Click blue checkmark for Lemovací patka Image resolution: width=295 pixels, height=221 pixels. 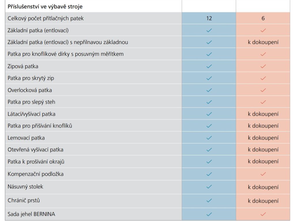(x=209, y=138)
